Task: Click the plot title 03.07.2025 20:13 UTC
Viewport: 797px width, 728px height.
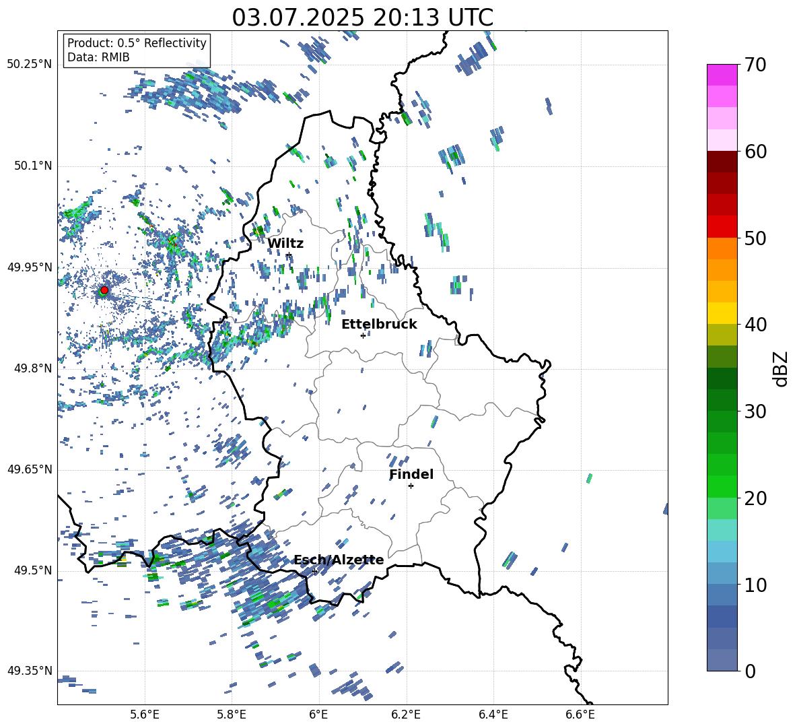Action: pos(362,18)
